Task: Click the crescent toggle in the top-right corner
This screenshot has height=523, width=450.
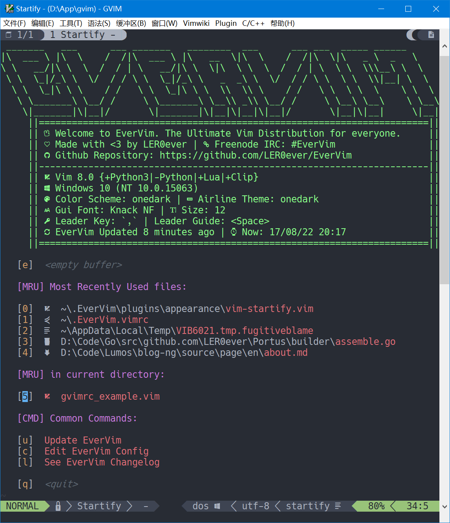Action: click(412, 34)
